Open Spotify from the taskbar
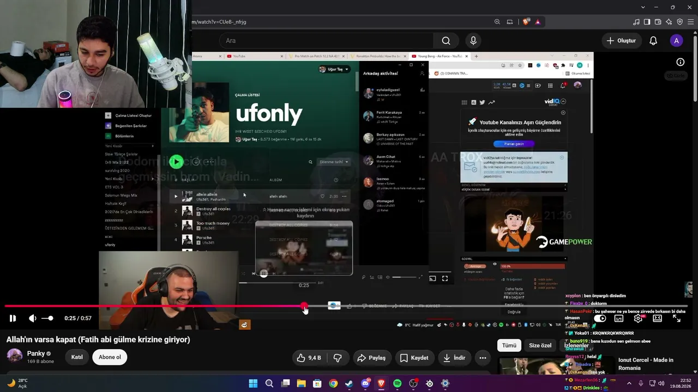 (398, 383)
